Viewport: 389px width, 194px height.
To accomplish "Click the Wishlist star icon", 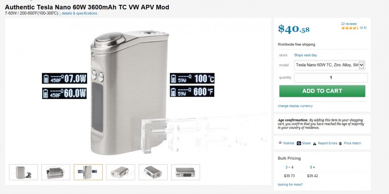I will tap(280, 143).
